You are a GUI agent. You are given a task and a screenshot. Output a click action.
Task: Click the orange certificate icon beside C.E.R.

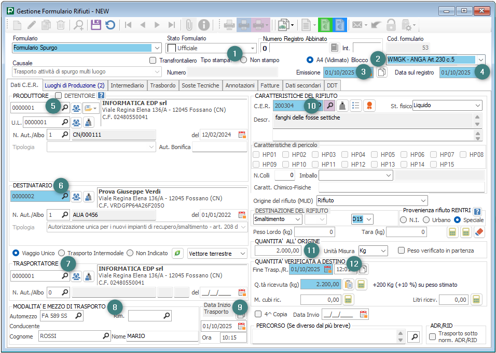[369, 106]
